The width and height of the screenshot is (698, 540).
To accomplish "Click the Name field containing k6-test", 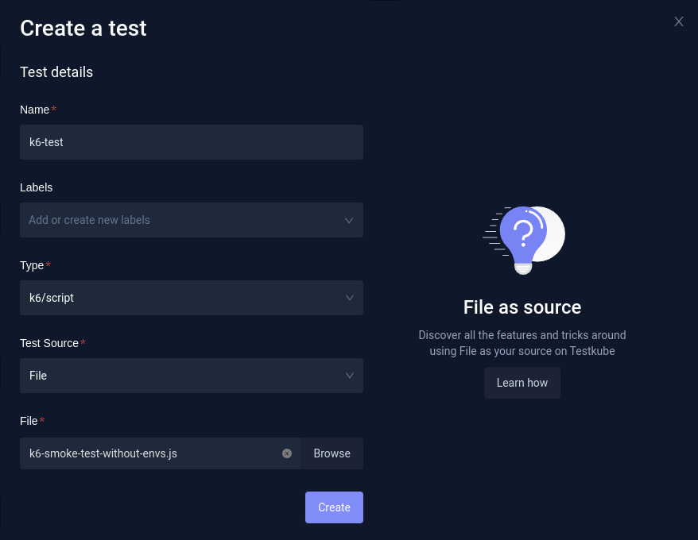I will pos(191,142).
